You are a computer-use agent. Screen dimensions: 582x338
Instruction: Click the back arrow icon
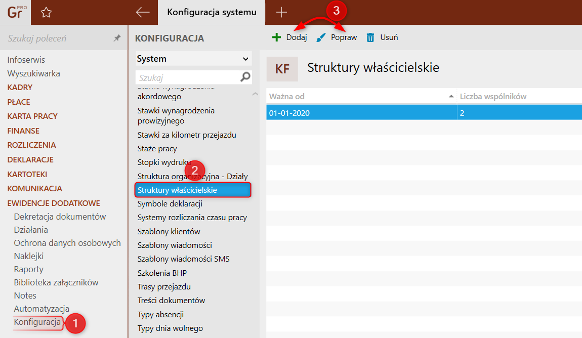click(143, 13)
